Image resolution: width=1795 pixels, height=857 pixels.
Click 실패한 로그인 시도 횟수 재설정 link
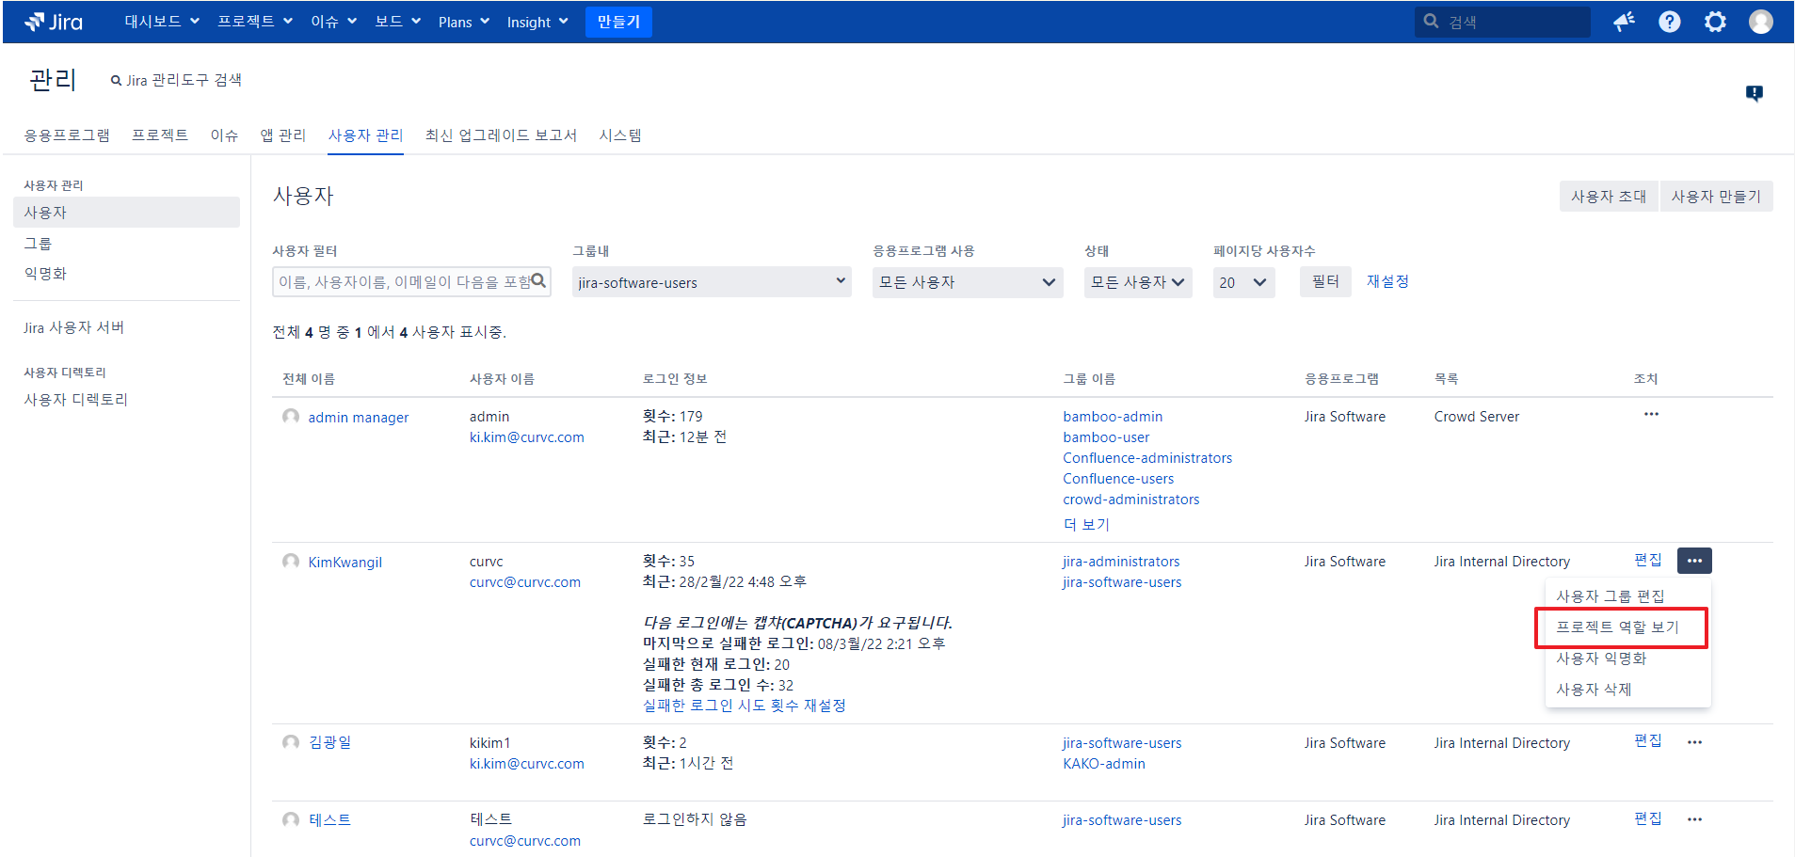(x=745, y=706)
